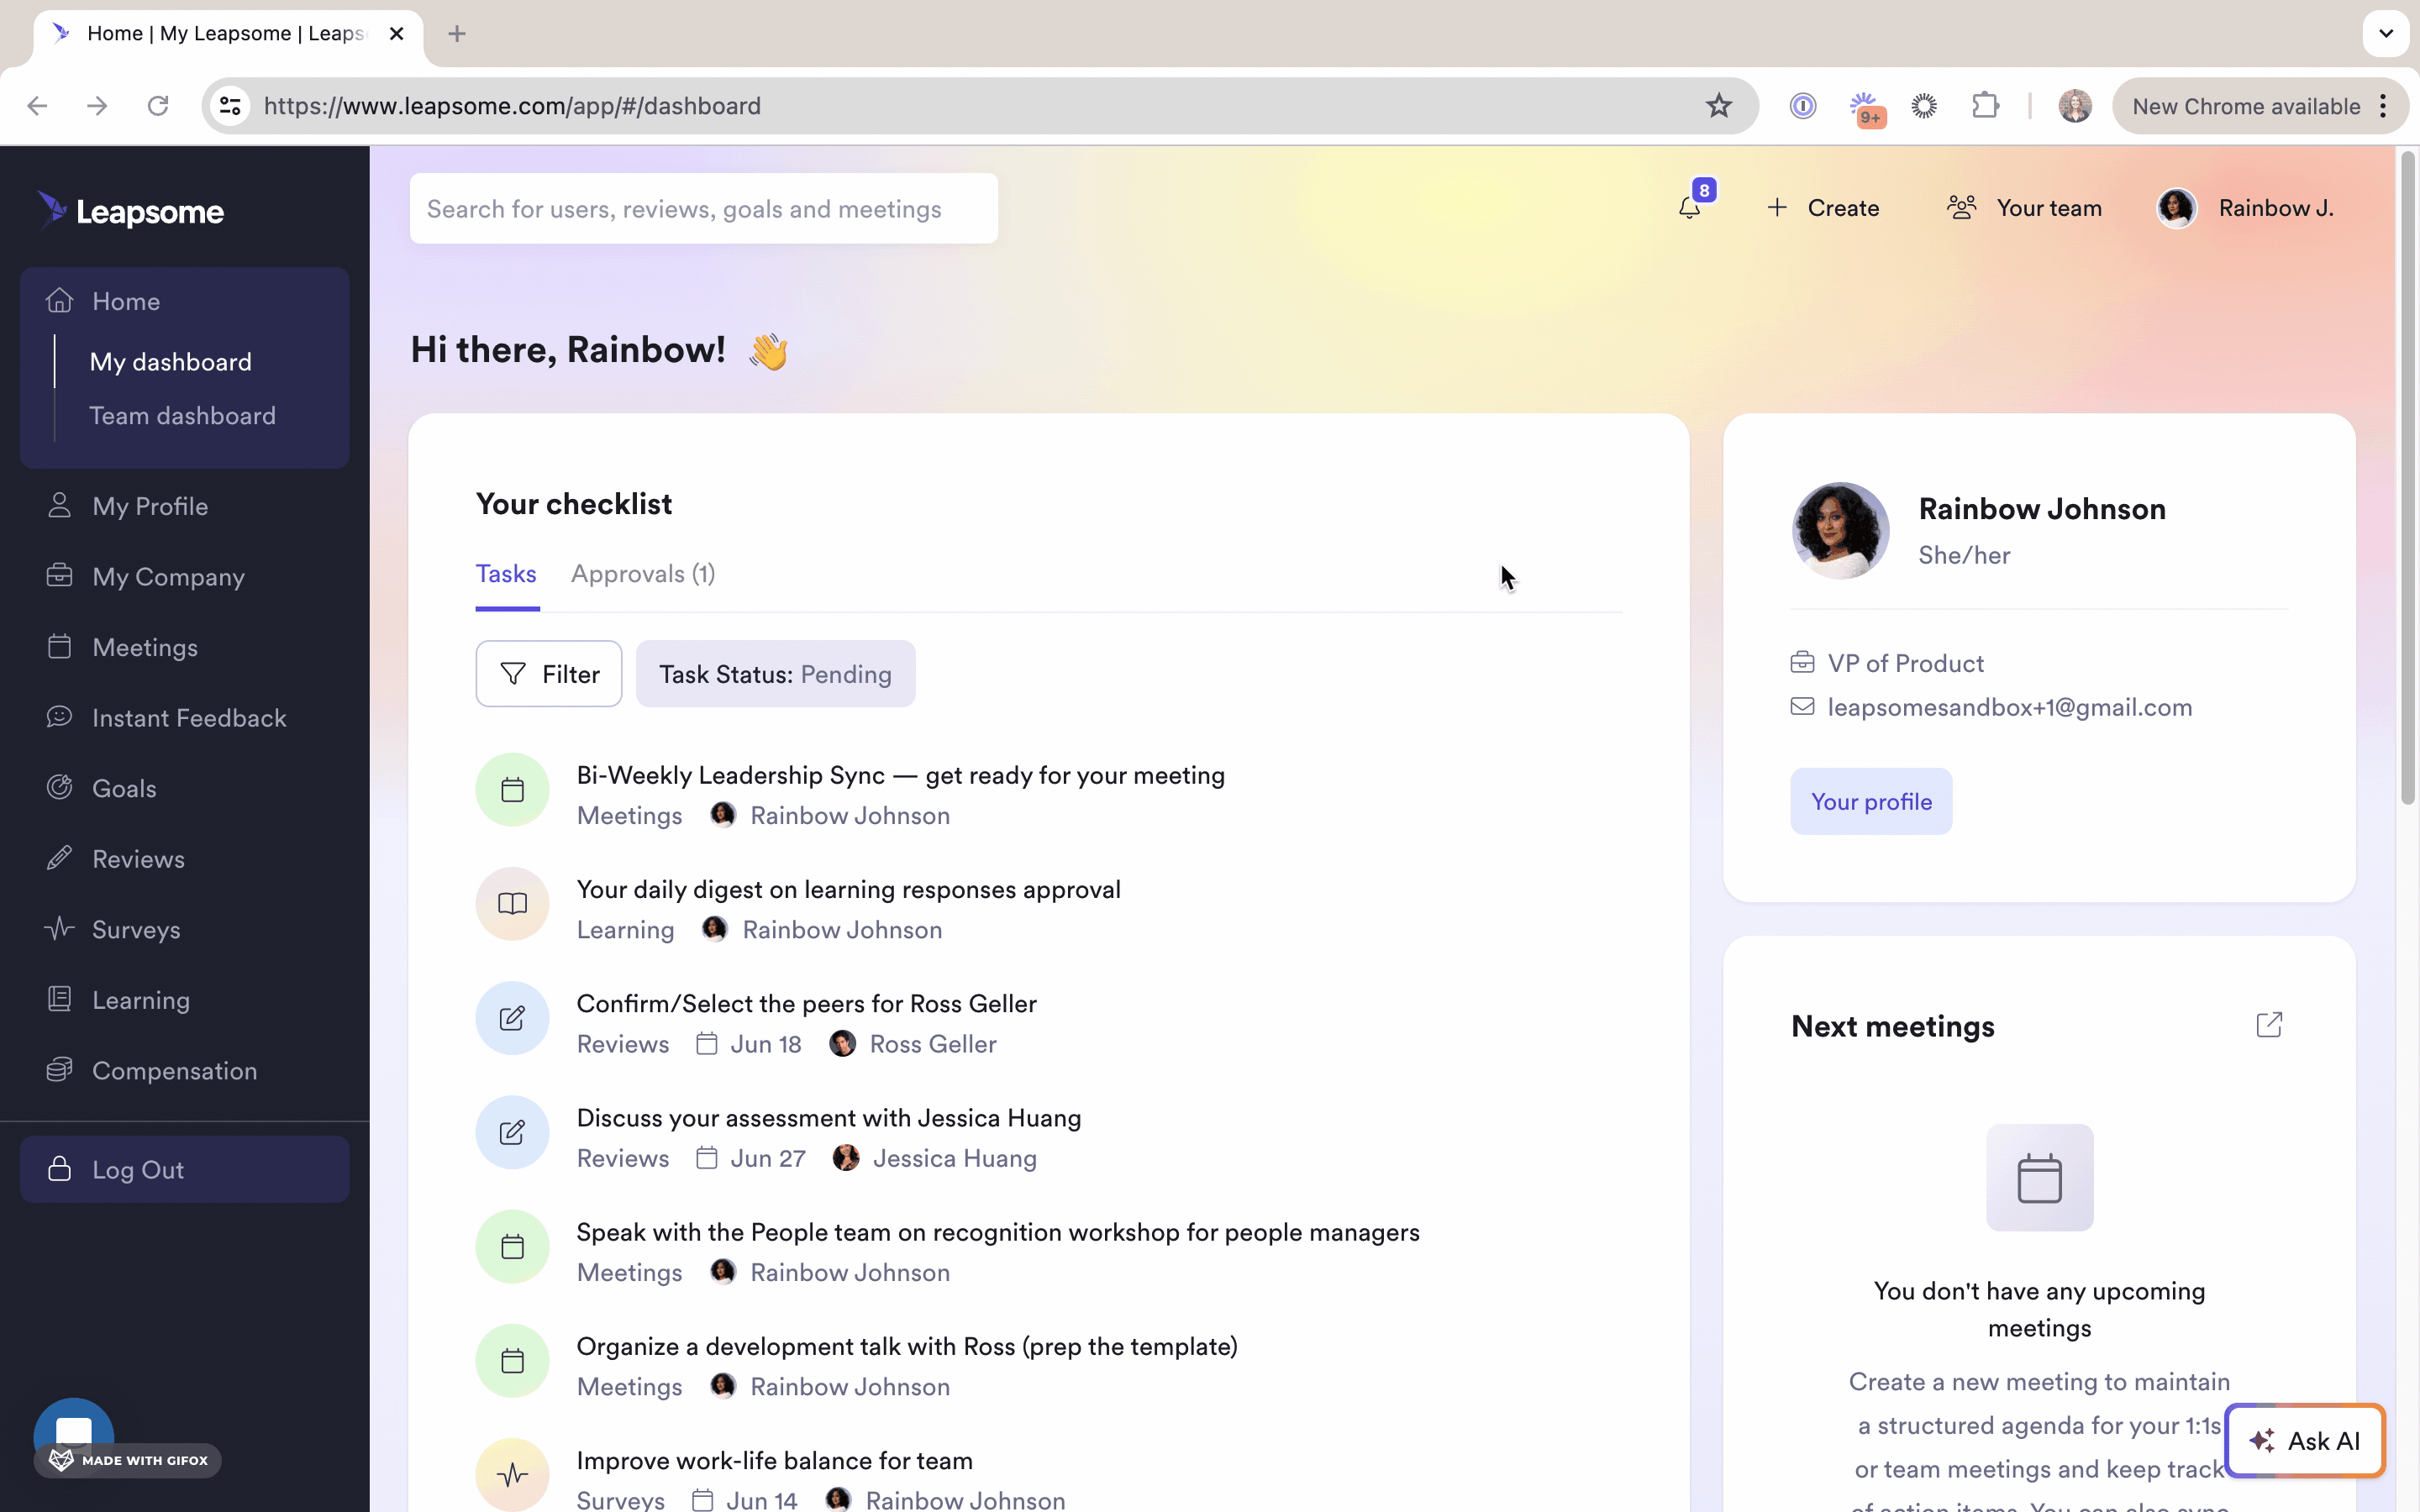The image size is (2420, 1512).
Task: Open Team dashboard in sidebar
Action: 182,416
